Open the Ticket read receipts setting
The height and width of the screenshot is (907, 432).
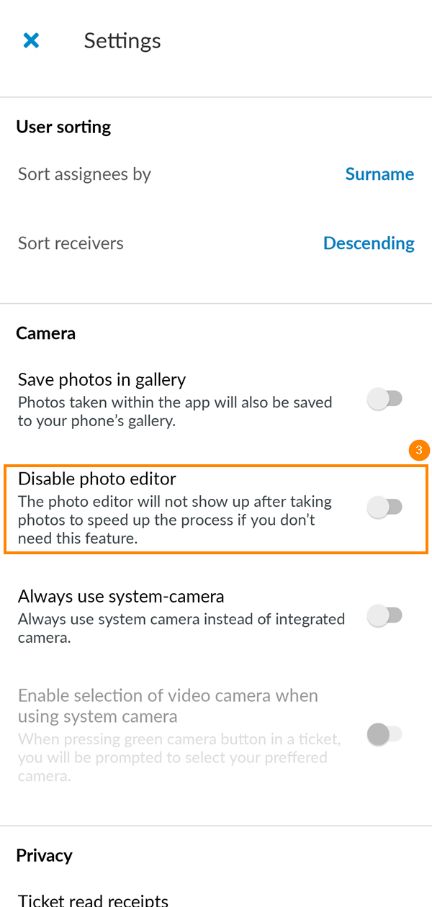click(x=93, y=900)
